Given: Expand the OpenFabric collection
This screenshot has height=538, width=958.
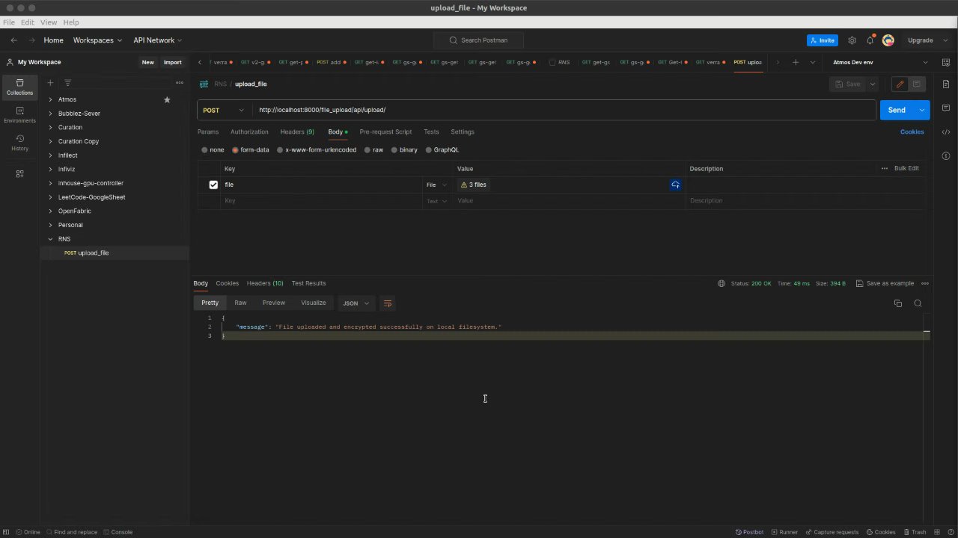Looking at the screenshot, I should pyautogui.click(x=50, y=211).
